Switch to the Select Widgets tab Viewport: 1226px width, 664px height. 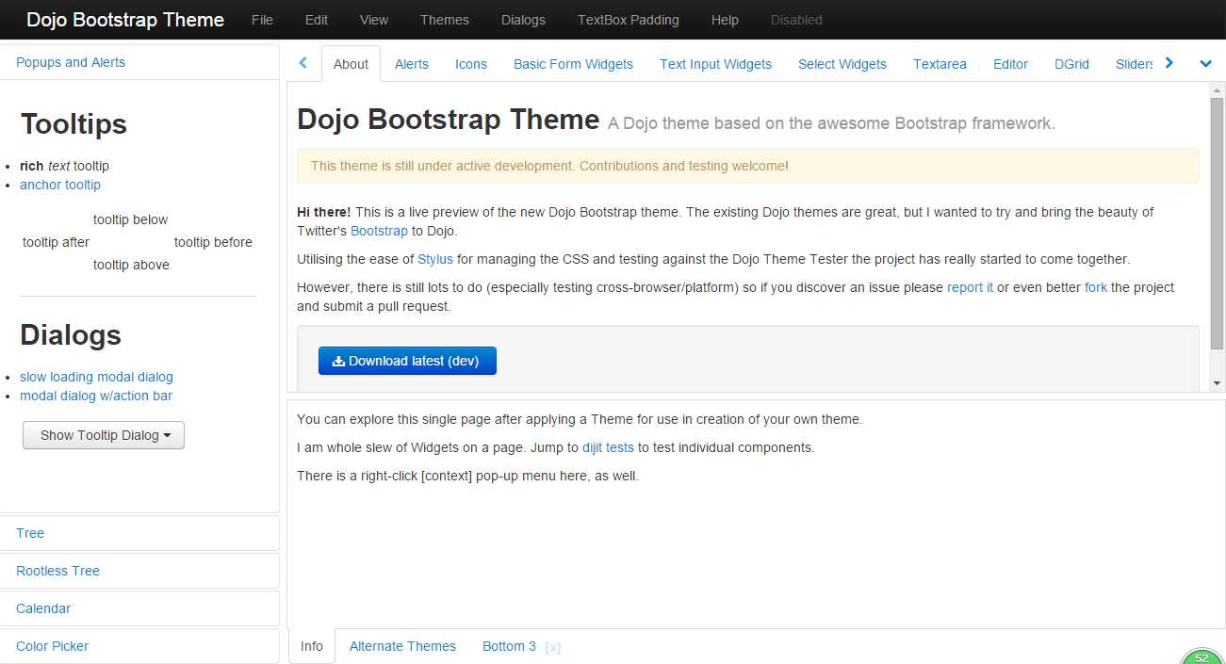click(x=842, y=64)
